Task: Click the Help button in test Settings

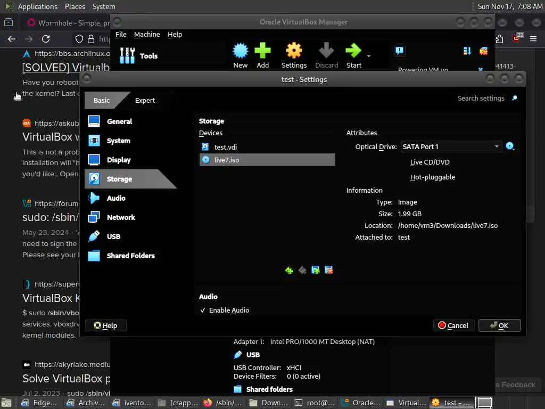Action: (106, 325)
